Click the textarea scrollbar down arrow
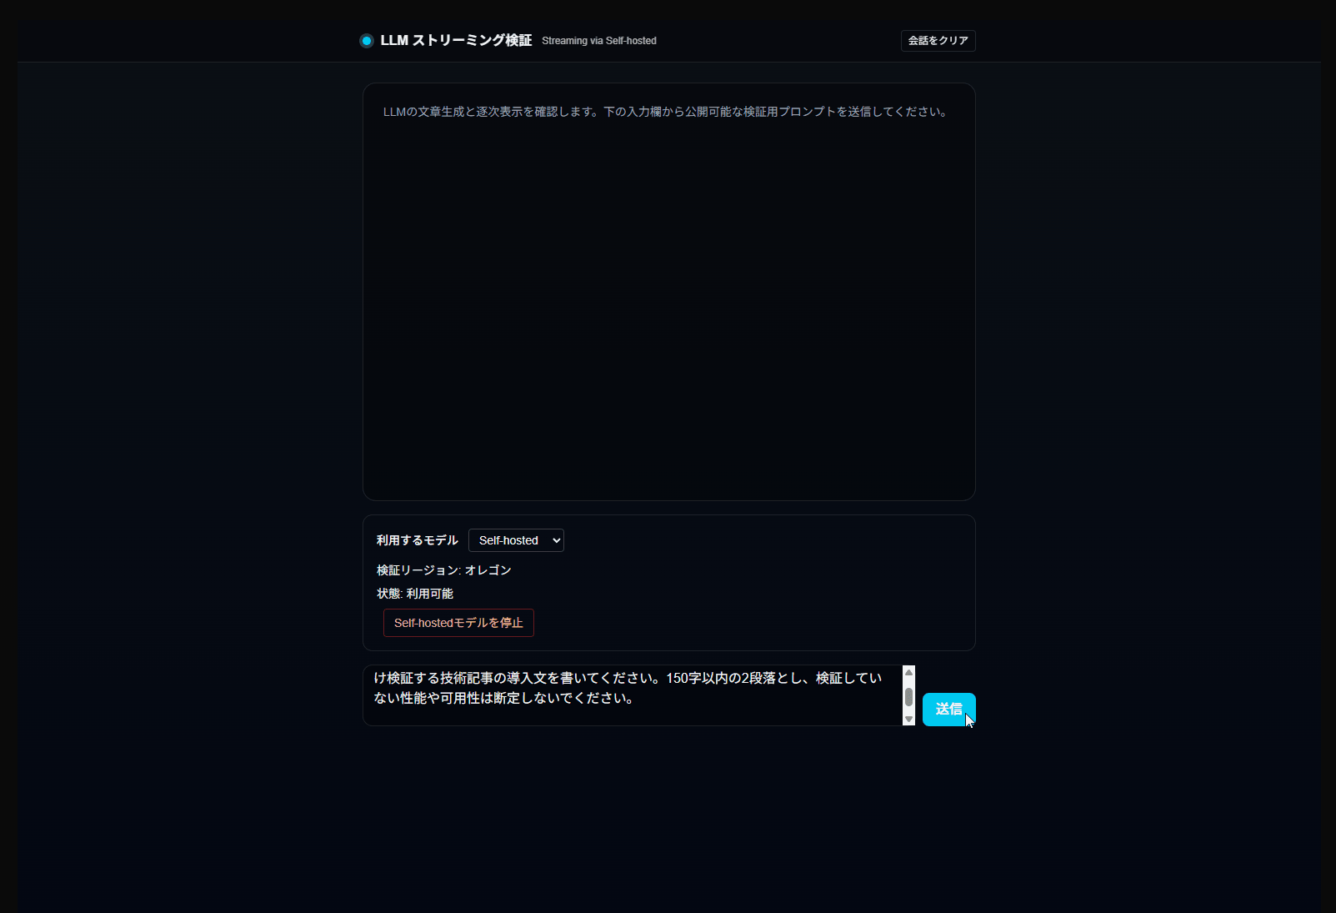 (908, 719)
